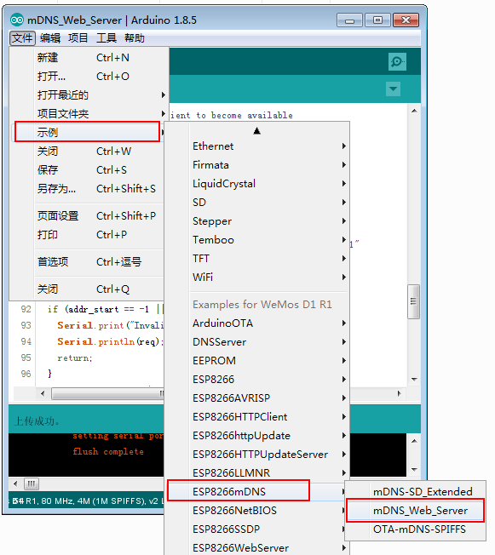Viewport: 495px width, 555px height.
Task: Click the 'flush complete' console text
Action: pos(108,452)
